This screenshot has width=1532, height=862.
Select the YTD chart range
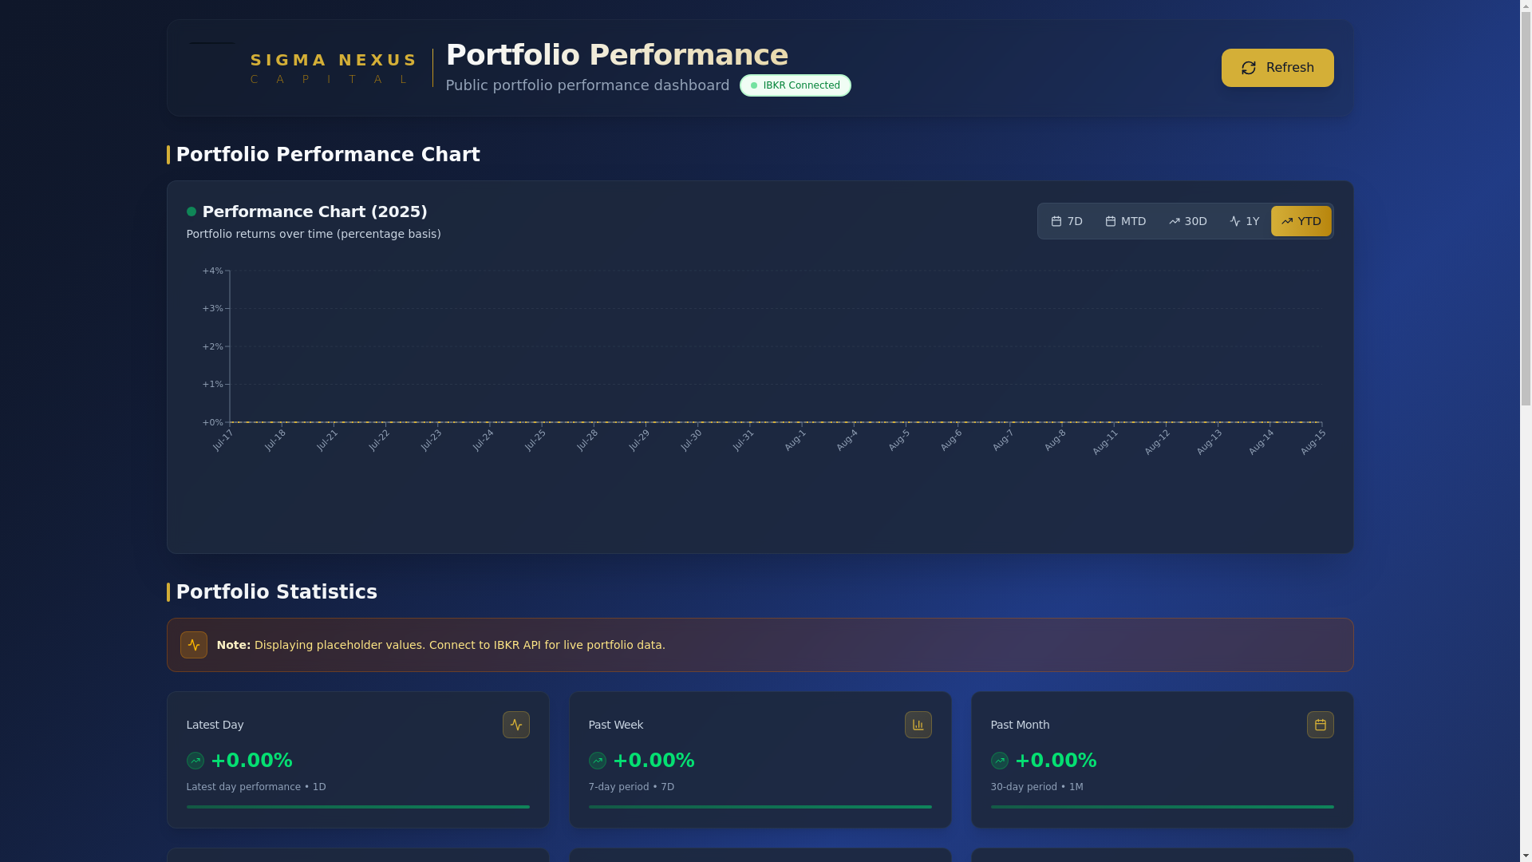[x=1301, y=221]
